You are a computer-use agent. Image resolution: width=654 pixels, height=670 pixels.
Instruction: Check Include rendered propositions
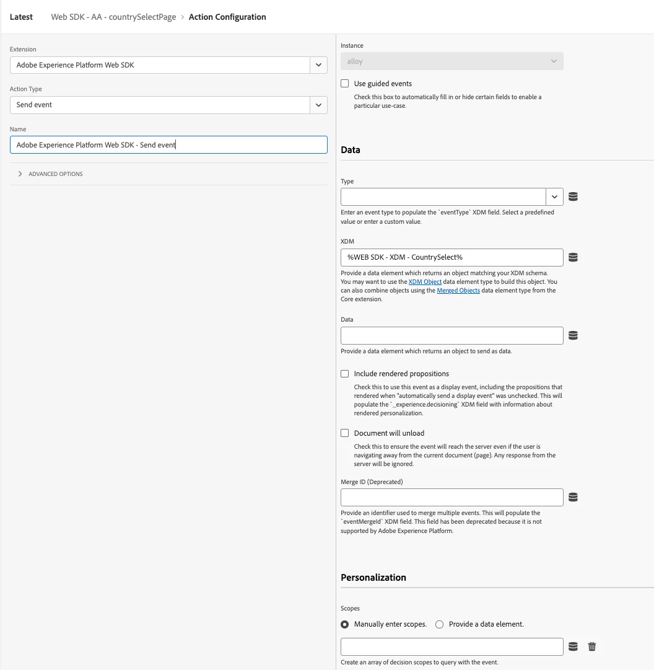[x=344, y=374]
